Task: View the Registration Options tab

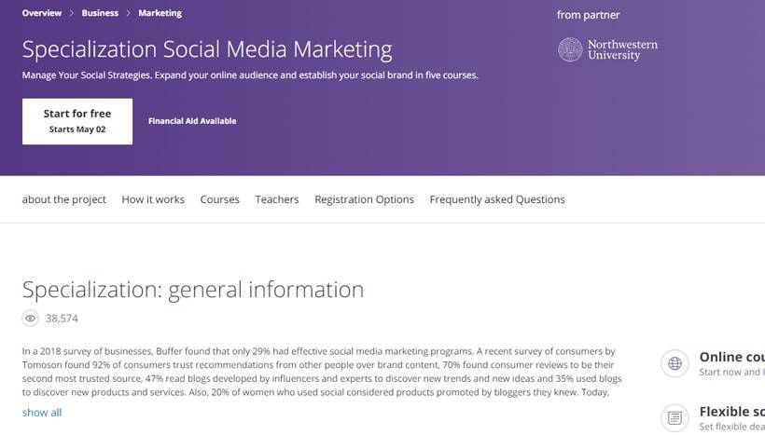Action: pos(364,199)
